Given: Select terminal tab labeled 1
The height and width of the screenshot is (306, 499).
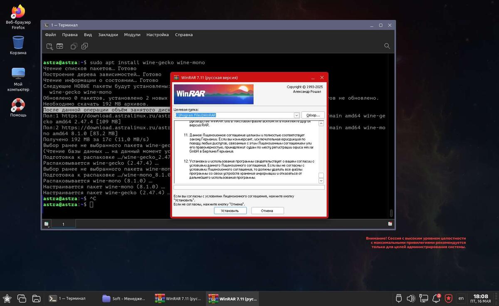Looking at the screenshot, I should click(x=63, y=224).
